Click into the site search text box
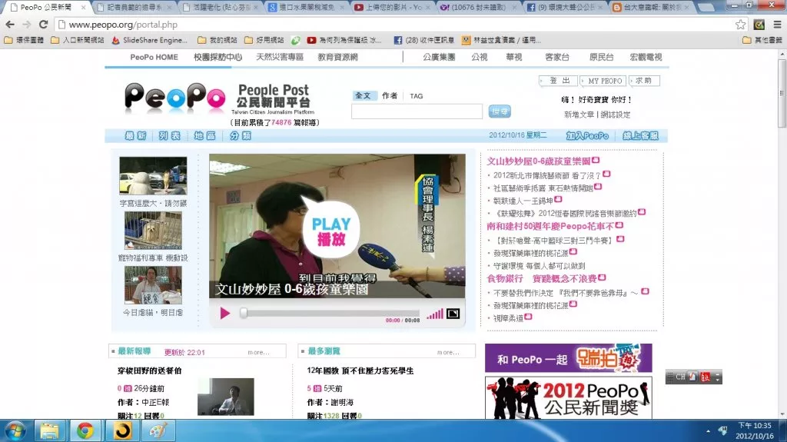 pyautogui.click(x=417, y=111)
